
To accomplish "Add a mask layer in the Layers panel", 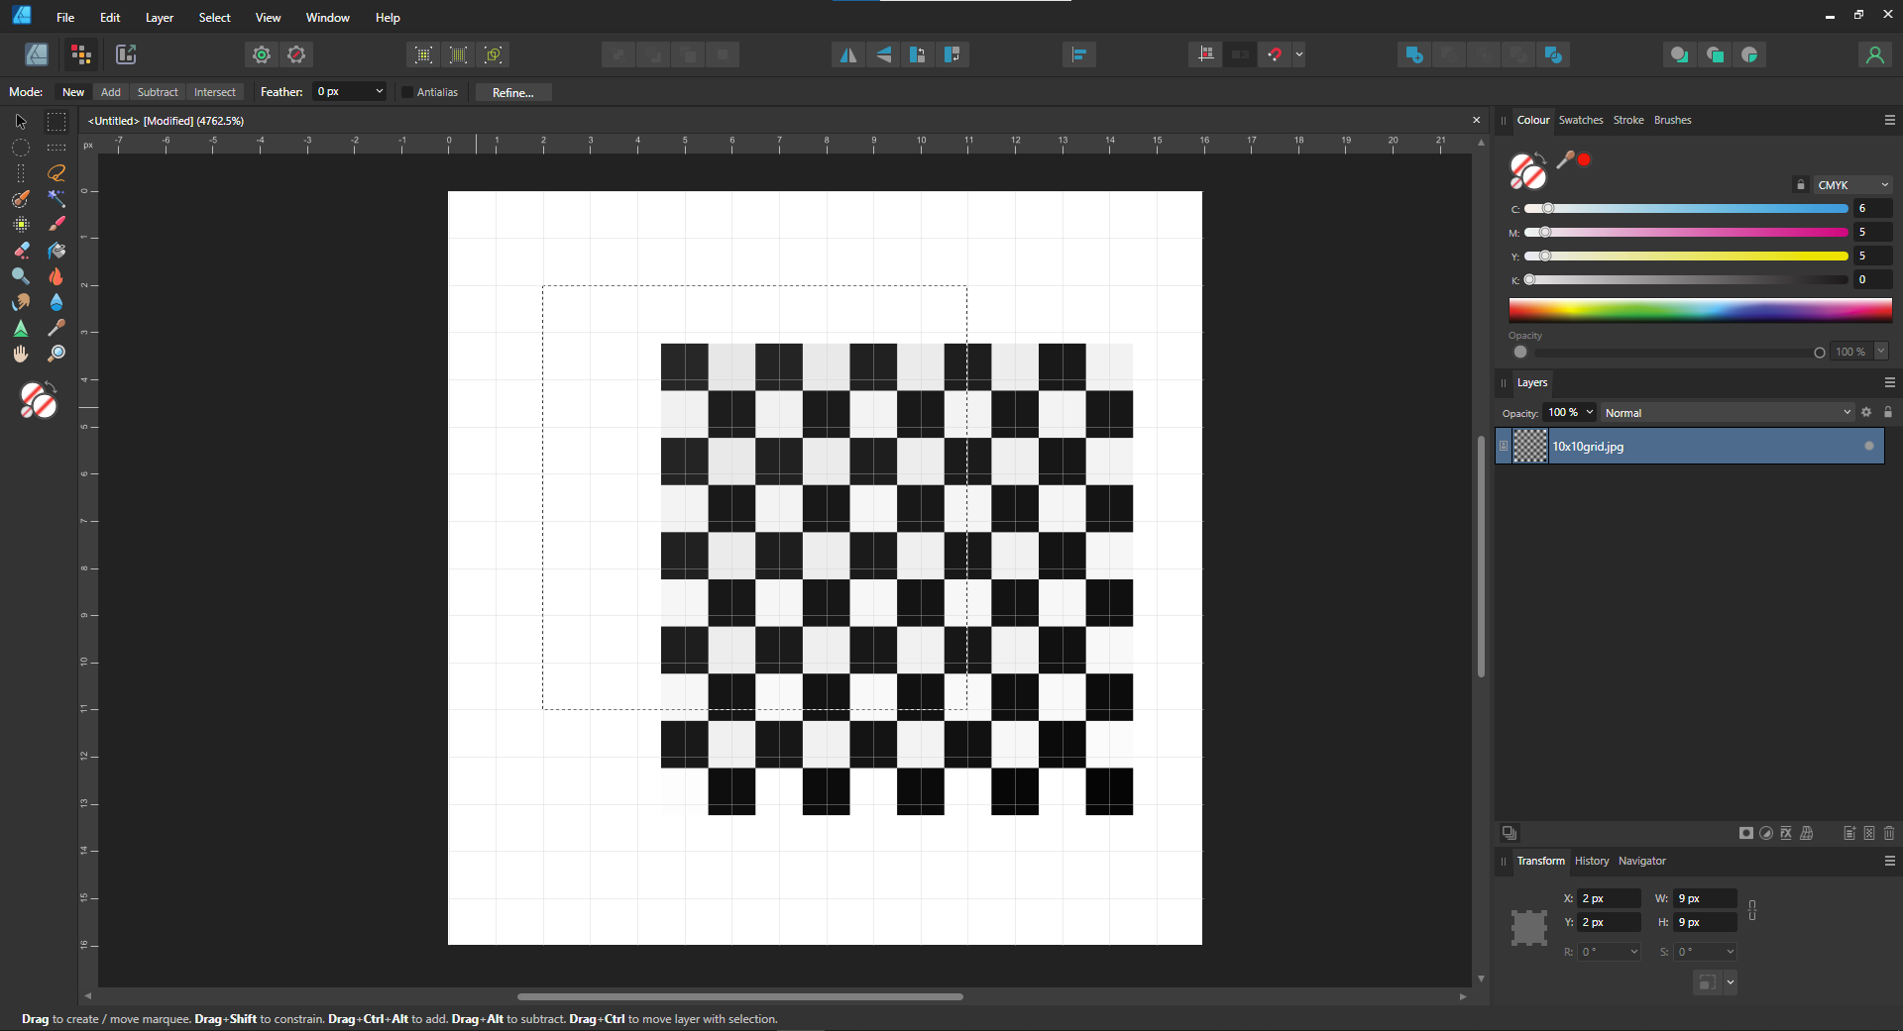I will pos(1745,833).
